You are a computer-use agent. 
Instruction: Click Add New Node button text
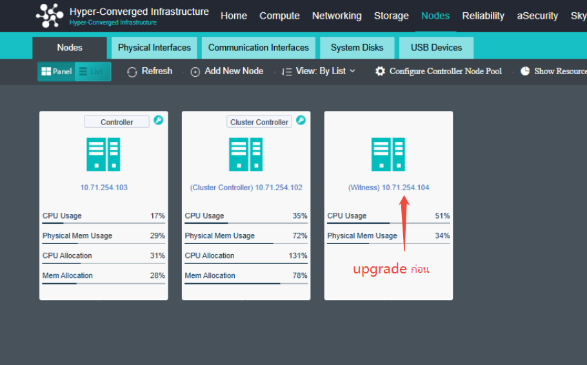tap(234, 71)
